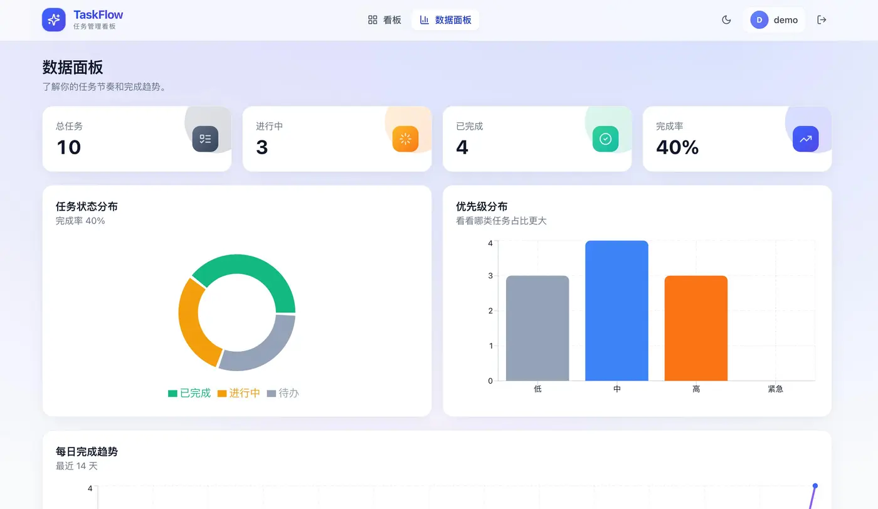This screenshot has height=509, width=878.
Task: Switch to the 看板 tab
Action: pos(384,19)
